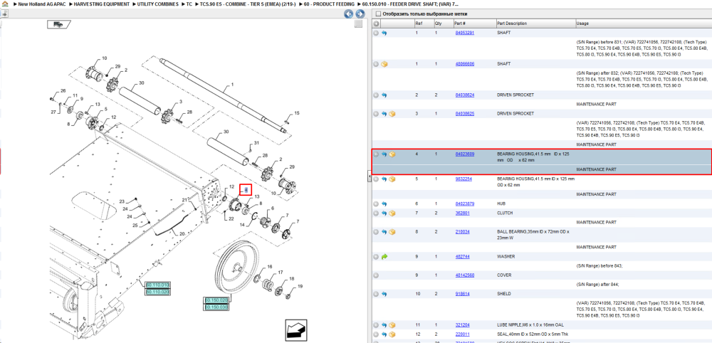The height and width of the screenshot is (343, 712).
Task: Add part 84053291 using its plus icon
Action: [376, 33]
